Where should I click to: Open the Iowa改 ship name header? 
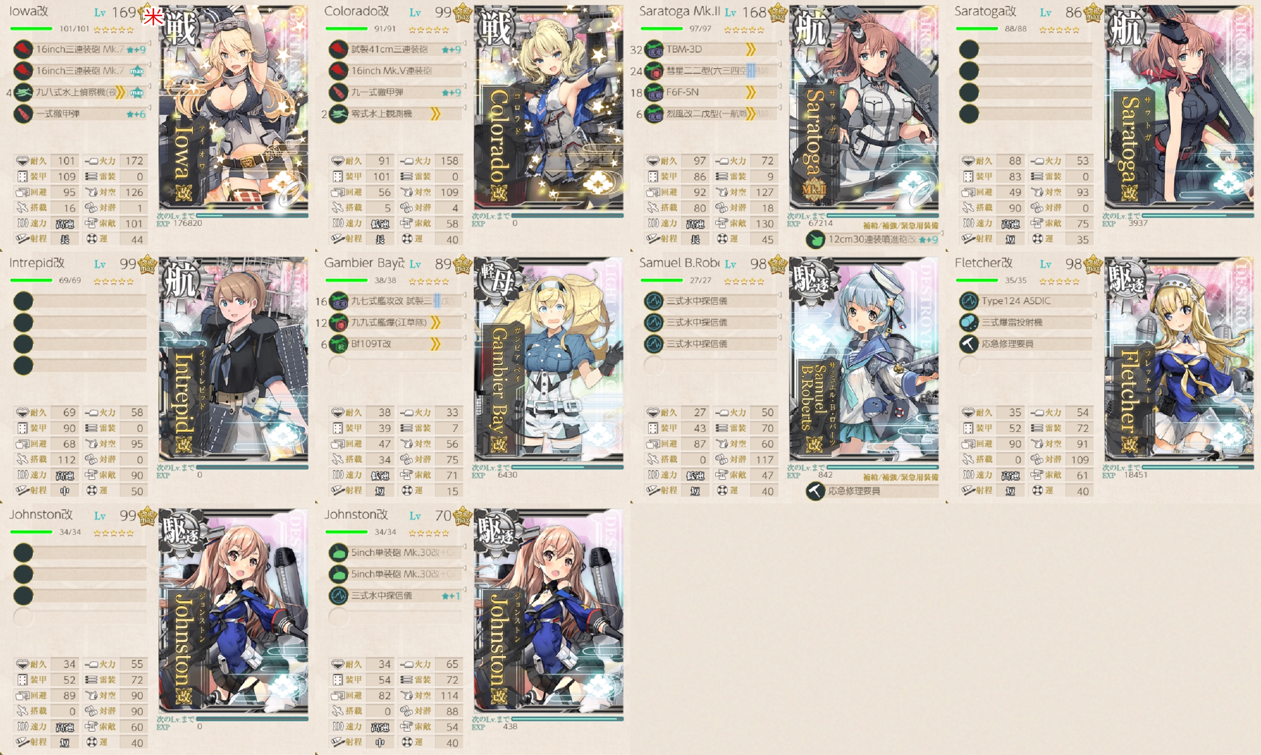point(29,11)
